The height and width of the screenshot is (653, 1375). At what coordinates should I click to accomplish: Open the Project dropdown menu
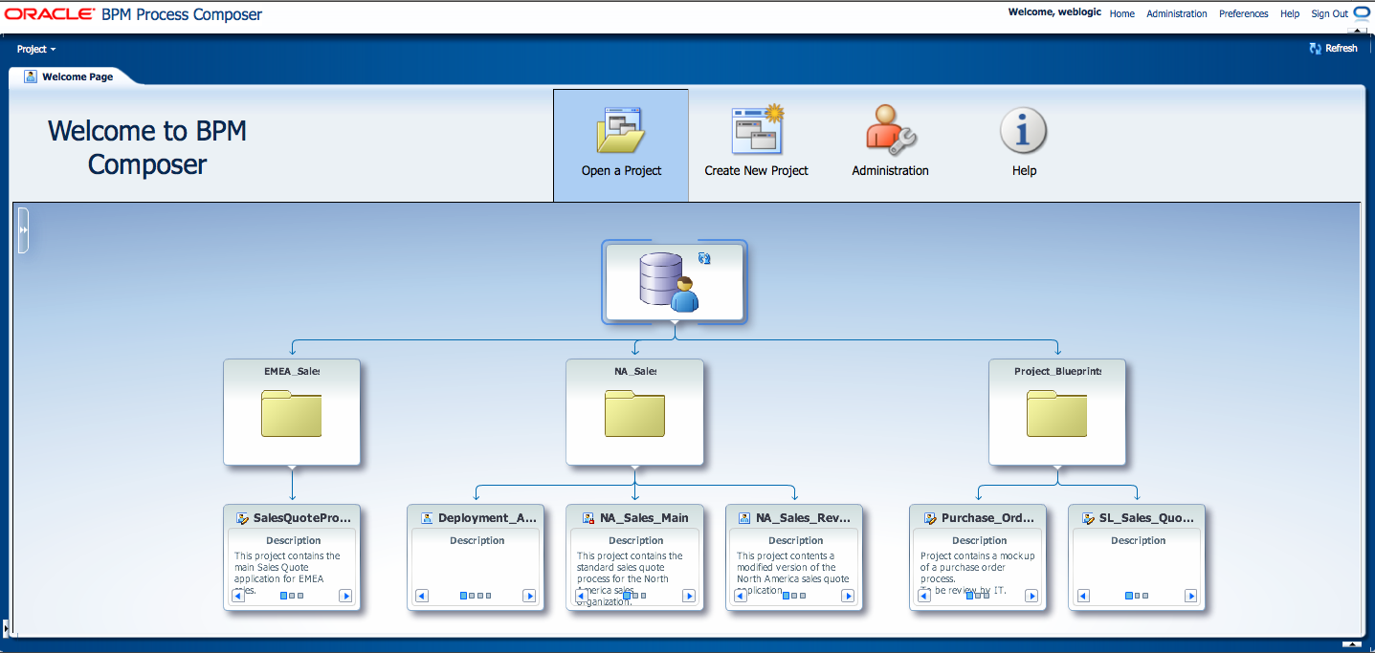coord(36,49)
